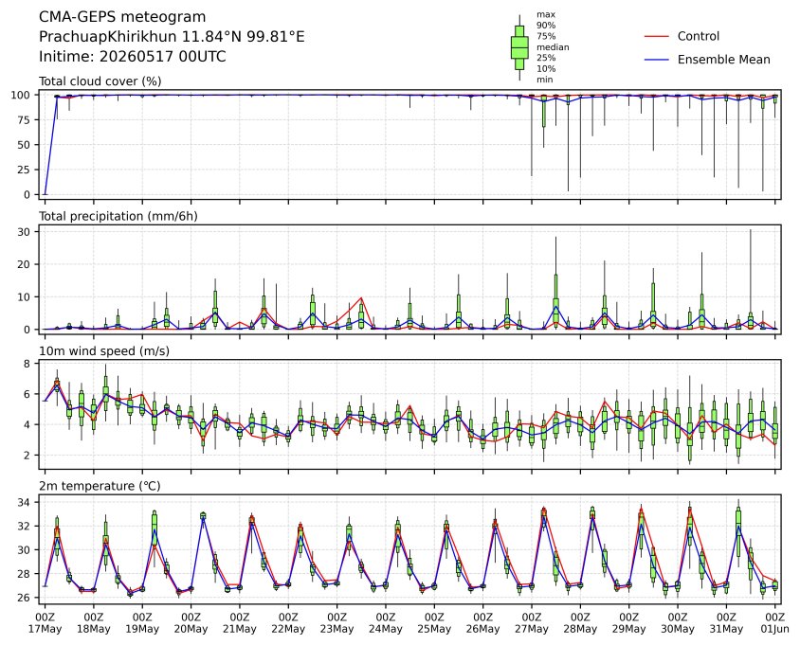The width and height of the screenshot is (800, 645).
Task: Click the 90% percentile legend label
Action: (x=546, y=26)
